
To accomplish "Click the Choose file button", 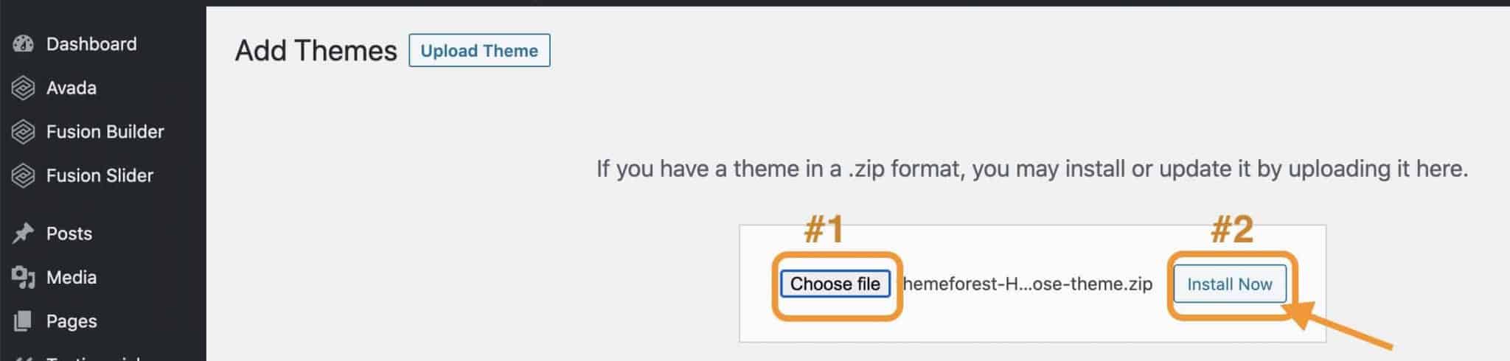I will coord(835,284).
